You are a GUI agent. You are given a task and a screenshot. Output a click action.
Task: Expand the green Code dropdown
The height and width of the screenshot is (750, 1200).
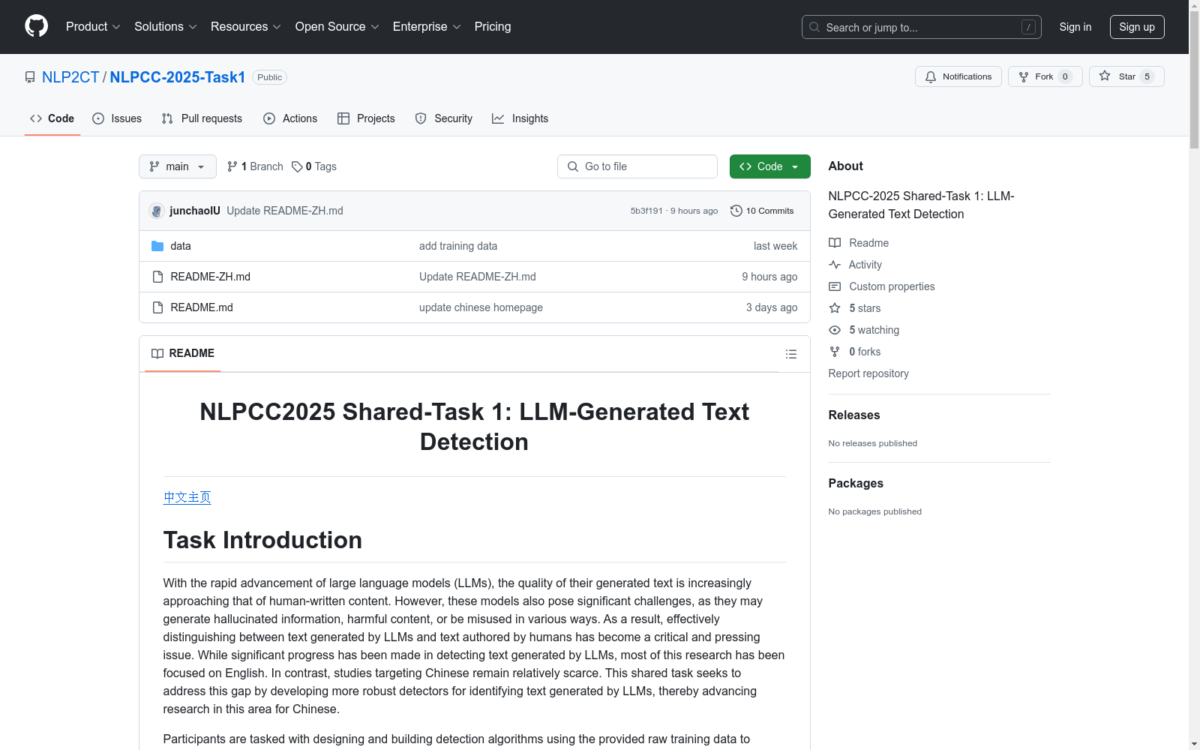pyautogui.click(x=769, y=166)
